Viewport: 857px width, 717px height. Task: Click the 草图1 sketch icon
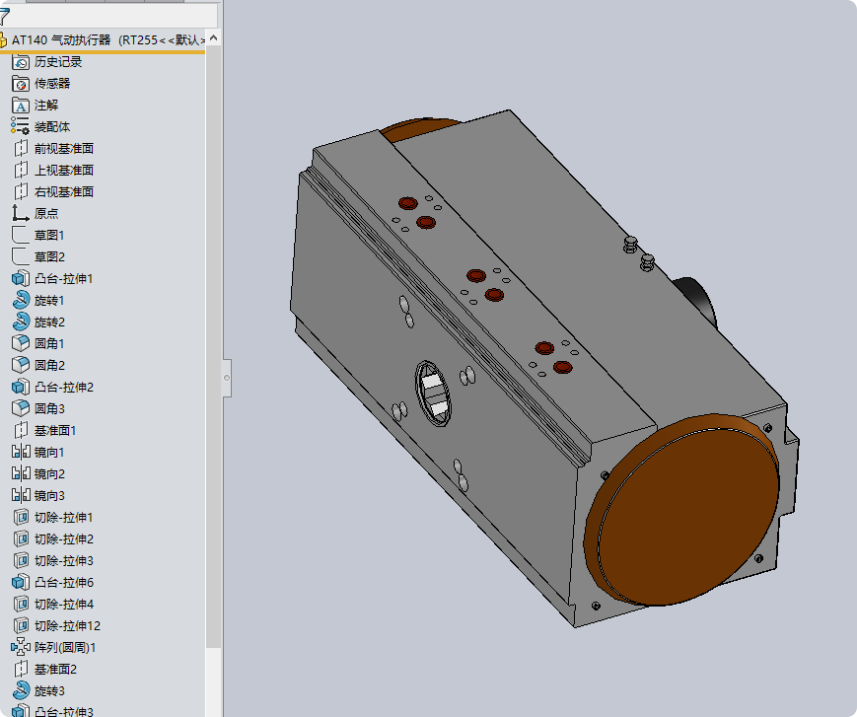click(x=21, y=235)
